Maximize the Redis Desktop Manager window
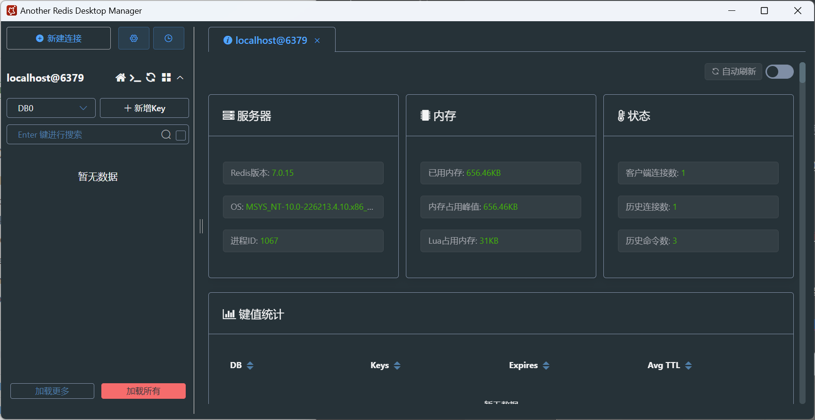The width and height of the screenshot is (815, 420). click(x=765, y=10)
